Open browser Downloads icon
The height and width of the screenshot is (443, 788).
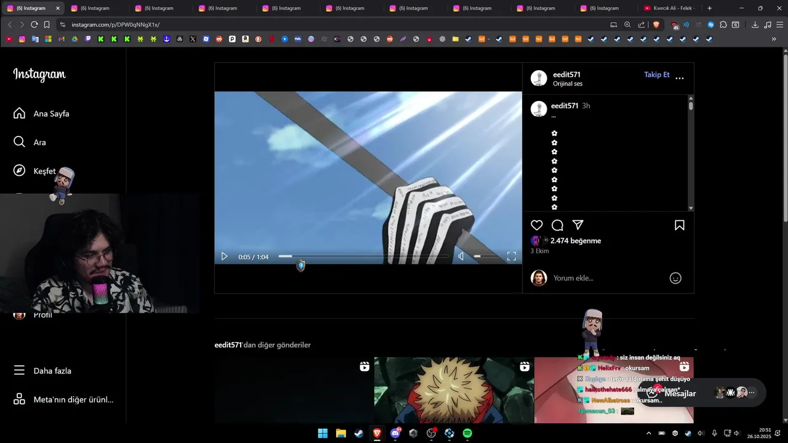(x=755, y=25)
